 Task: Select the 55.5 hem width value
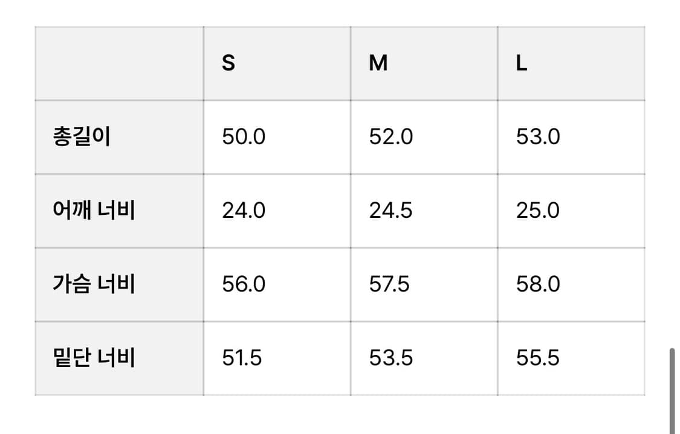click(x=538, y=358)
